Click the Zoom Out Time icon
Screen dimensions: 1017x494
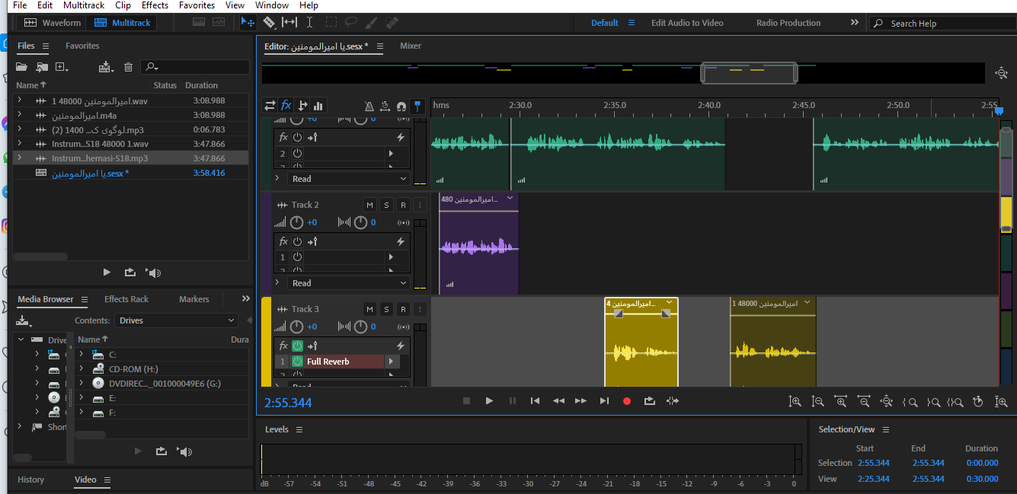tap(863, 401)
